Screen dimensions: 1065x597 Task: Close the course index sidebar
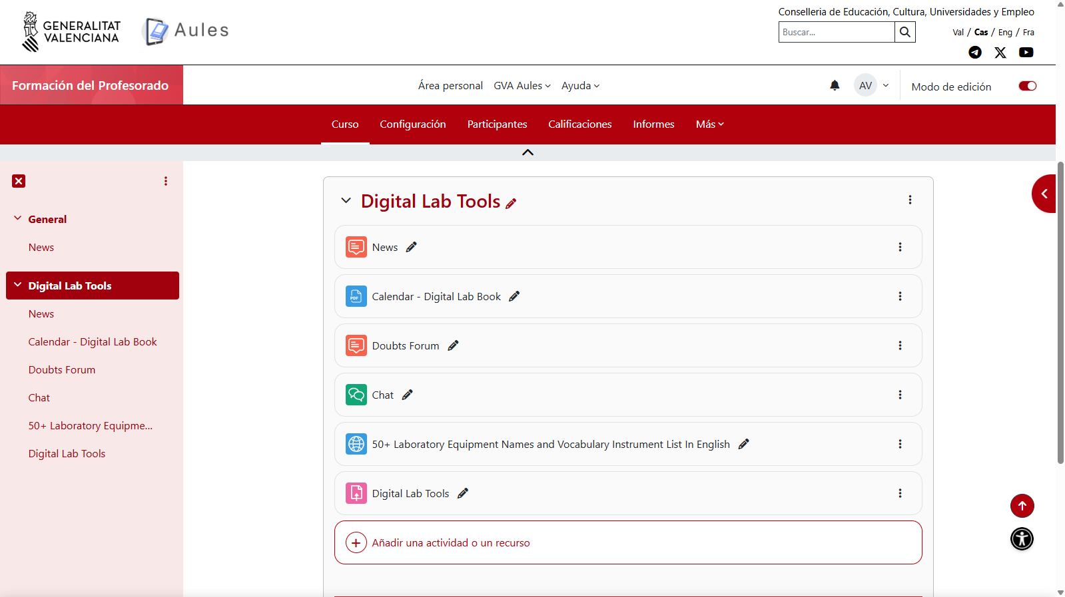click(x=19, y=181)
